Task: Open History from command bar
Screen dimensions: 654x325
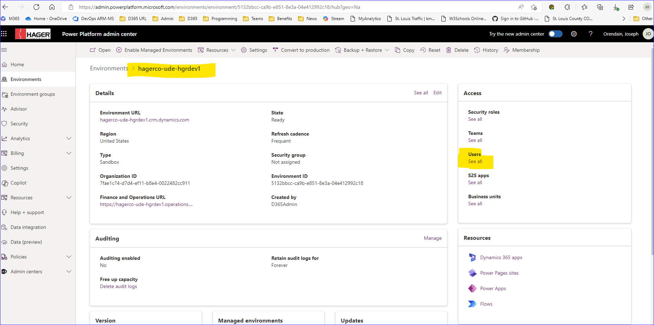Action: (486, 50)
